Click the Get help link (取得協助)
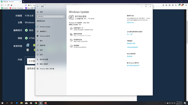The height and width of the screenshot is (105, 188). tap(130, 57)
